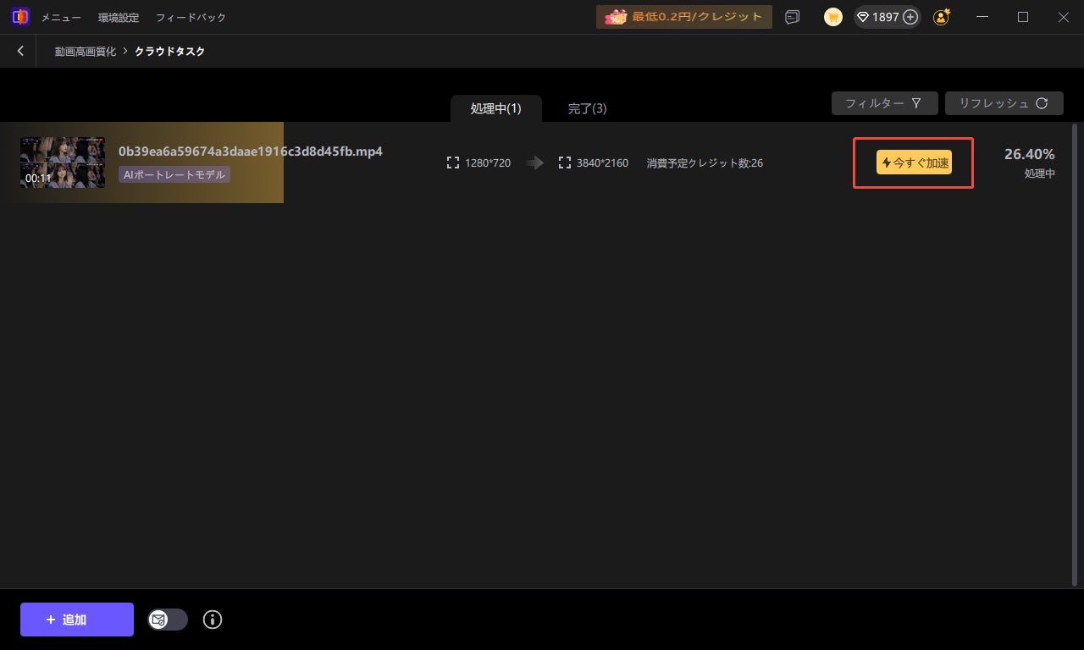Click the 消費予定クレジット数:26 text
The height and width of the screenshot is (650, 1084).
(x=705, y=162)
